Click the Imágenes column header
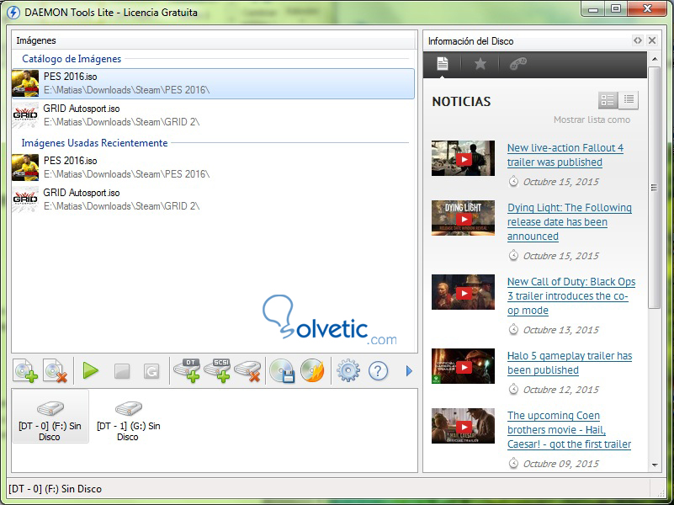Image resolution: width=674 pixels, height=505 pixels. (214, 40)
